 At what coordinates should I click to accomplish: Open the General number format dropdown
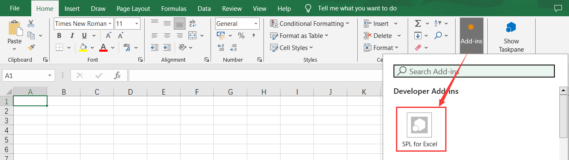coord(256,24)
